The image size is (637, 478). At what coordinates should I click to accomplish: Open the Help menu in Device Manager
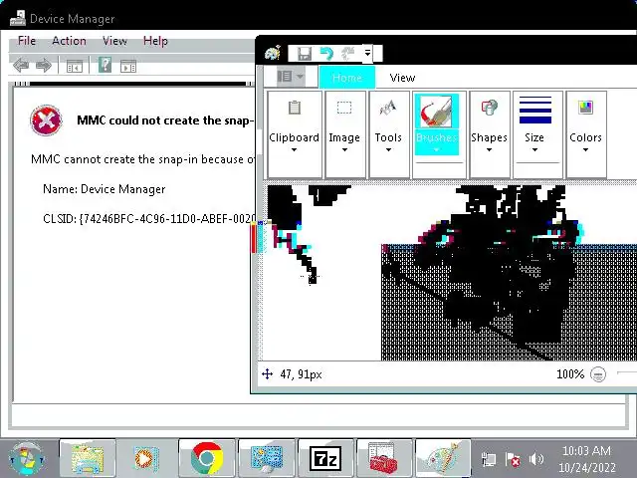point(155,41)
